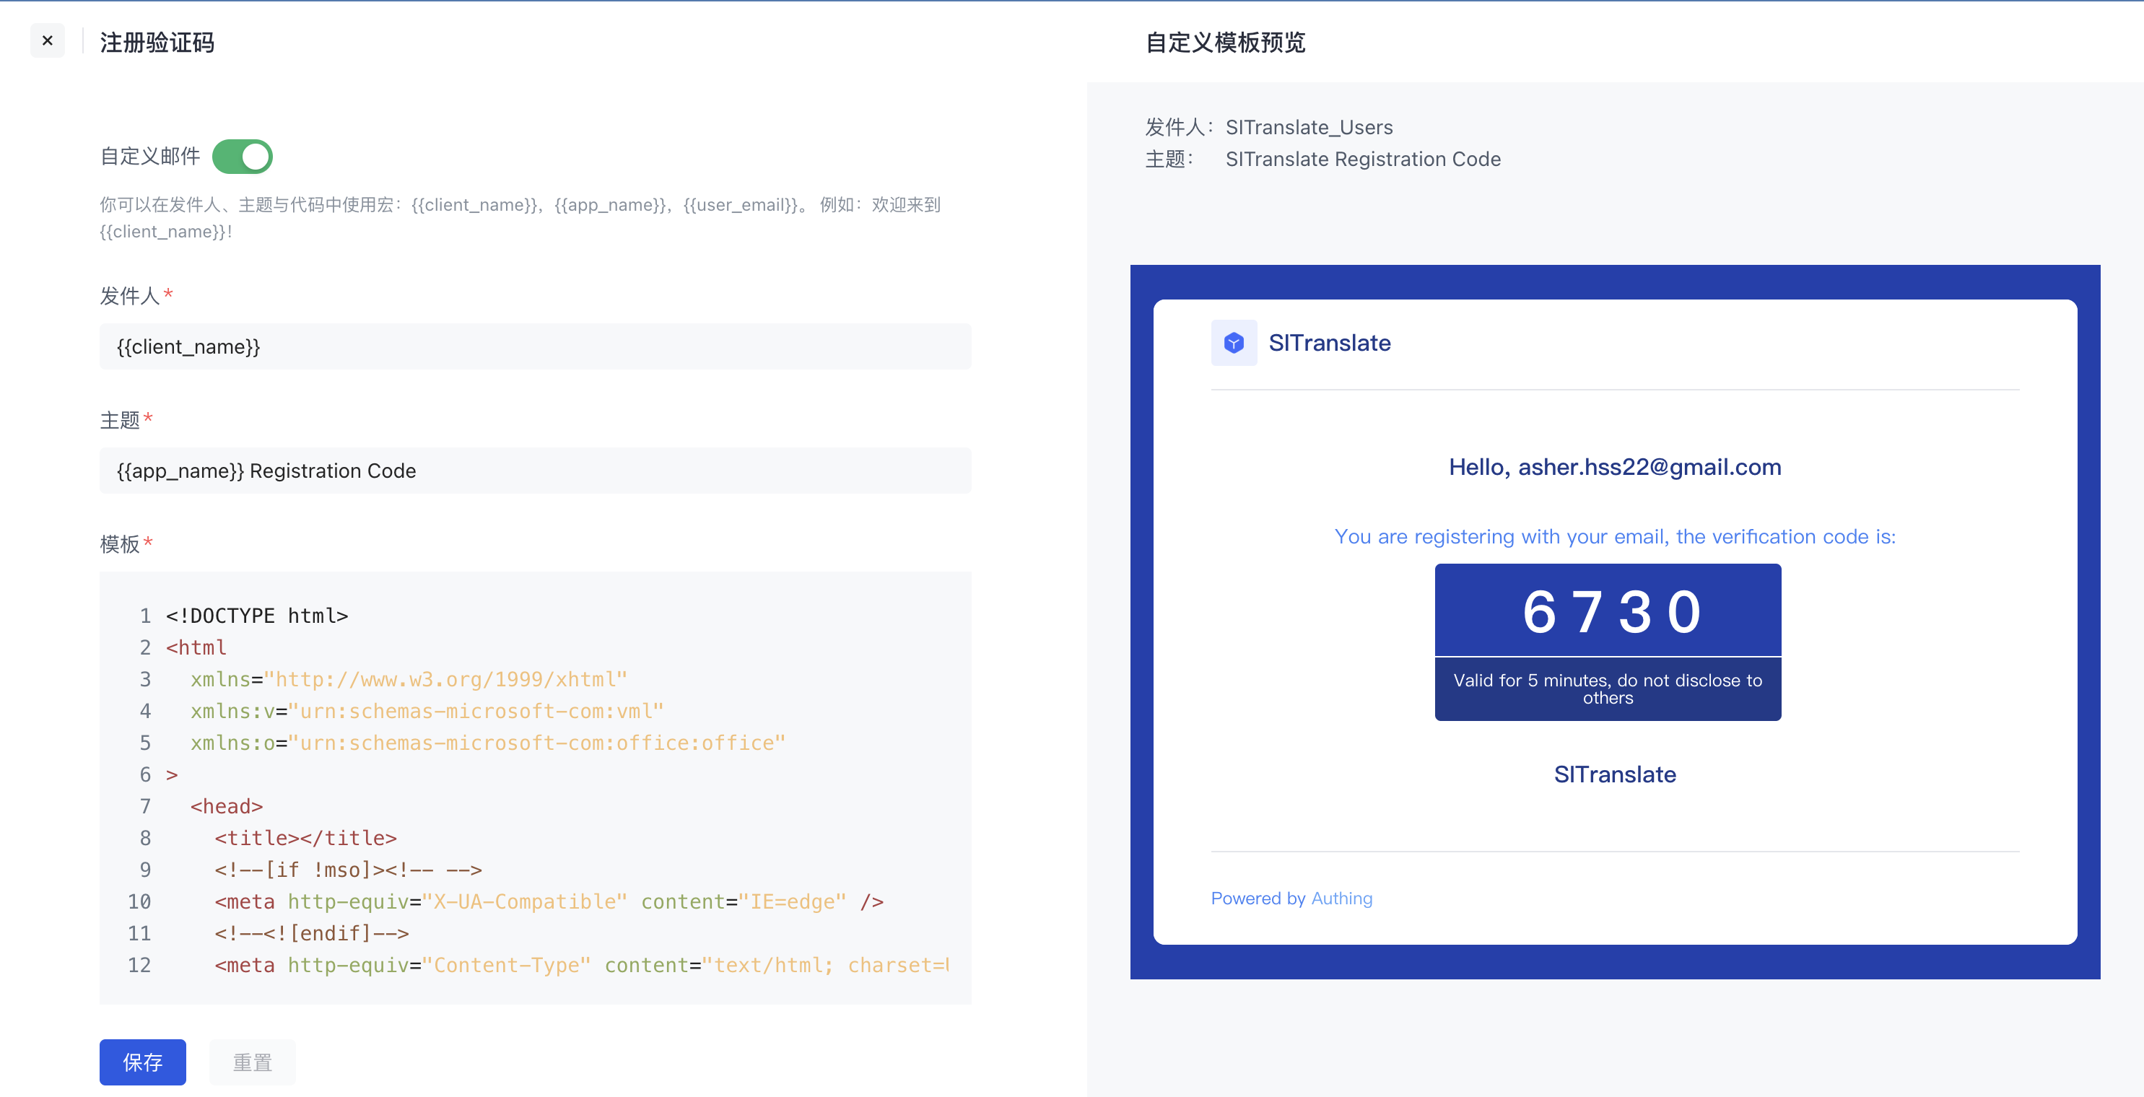Click the verification code intro sentence
This screenshot has height=1097, width=2144.
(x=1615, y=537)
